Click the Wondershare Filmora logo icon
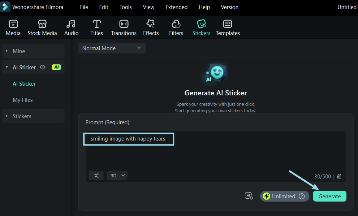 [x=5, y=7]
